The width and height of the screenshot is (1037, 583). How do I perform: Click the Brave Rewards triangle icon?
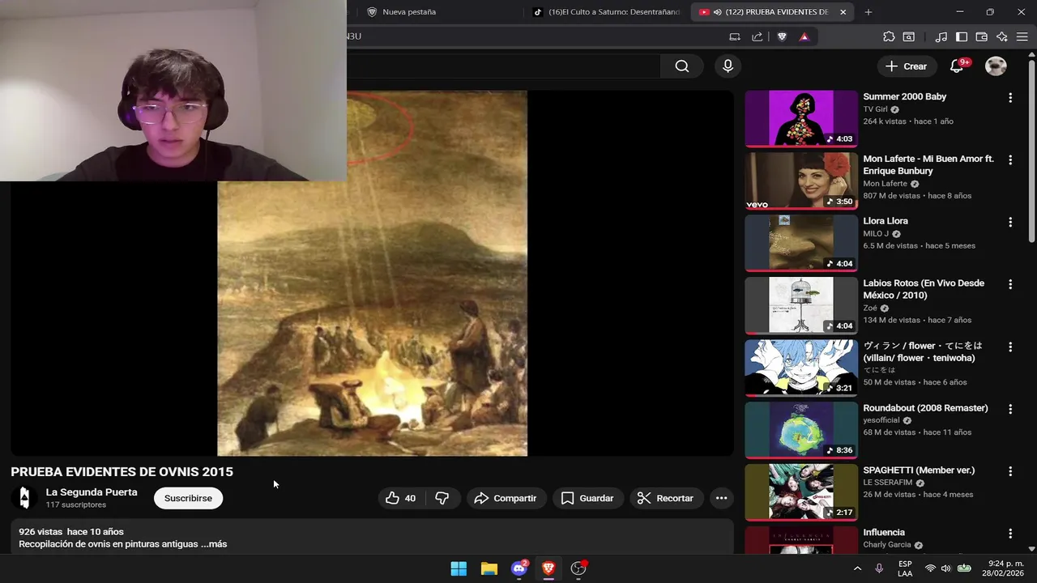tap(804, 36)
